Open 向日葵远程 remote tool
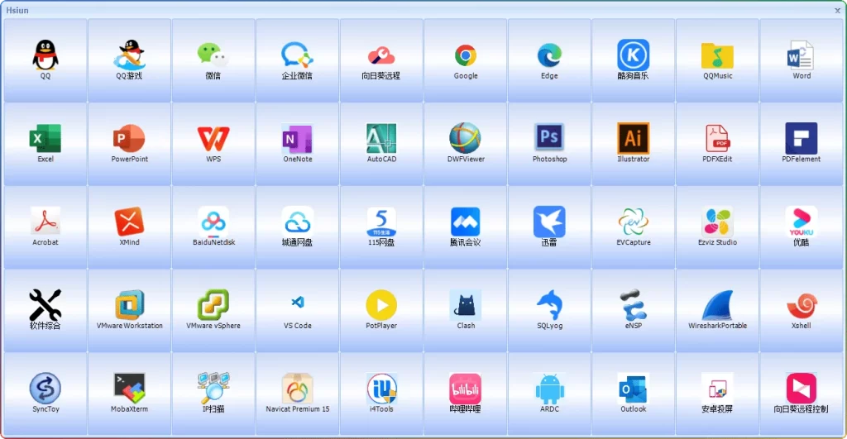This screenshot has height=439, width=847. coord(381,60)
